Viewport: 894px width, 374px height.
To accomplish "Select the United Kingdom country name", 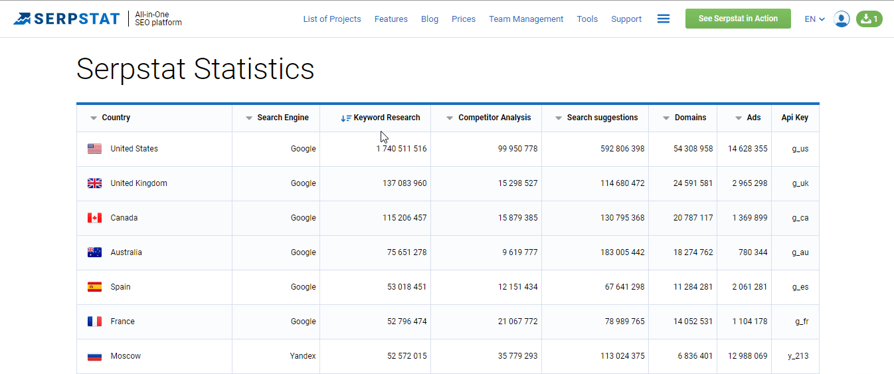I will coord(139,183).
